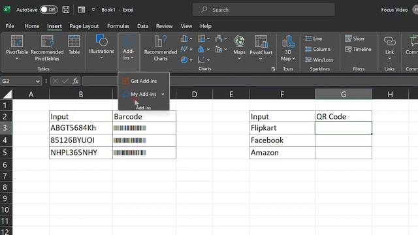
Task: Open the Charts dialog launcher
Action: click(x=273, y=69)
